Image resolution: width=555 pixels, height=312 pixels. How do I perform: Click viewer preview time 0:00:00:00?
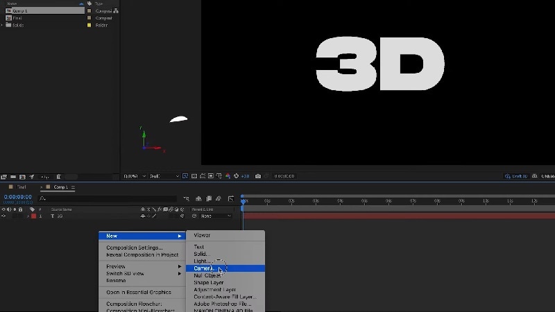tap(284, 176)
